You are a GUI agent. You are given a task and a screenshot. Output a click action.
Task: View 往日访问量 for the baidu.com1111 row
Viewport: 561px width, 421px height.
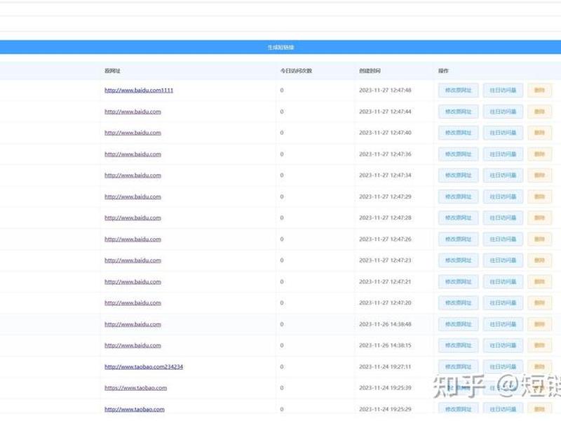pos(503,91)
